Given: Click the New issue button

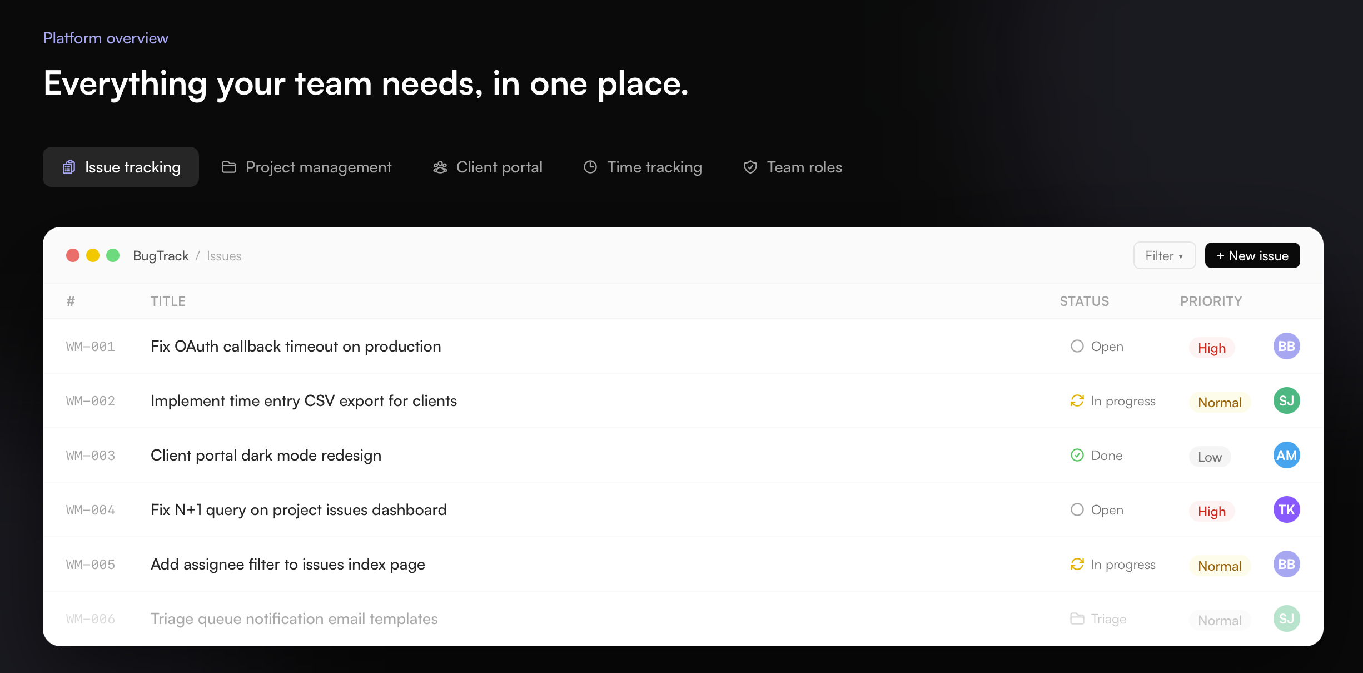Looking at the screenshot, I should [x=1252, y=256].
